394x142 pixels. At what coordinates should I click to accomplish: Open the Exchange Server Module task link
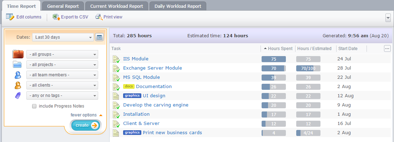152,68
